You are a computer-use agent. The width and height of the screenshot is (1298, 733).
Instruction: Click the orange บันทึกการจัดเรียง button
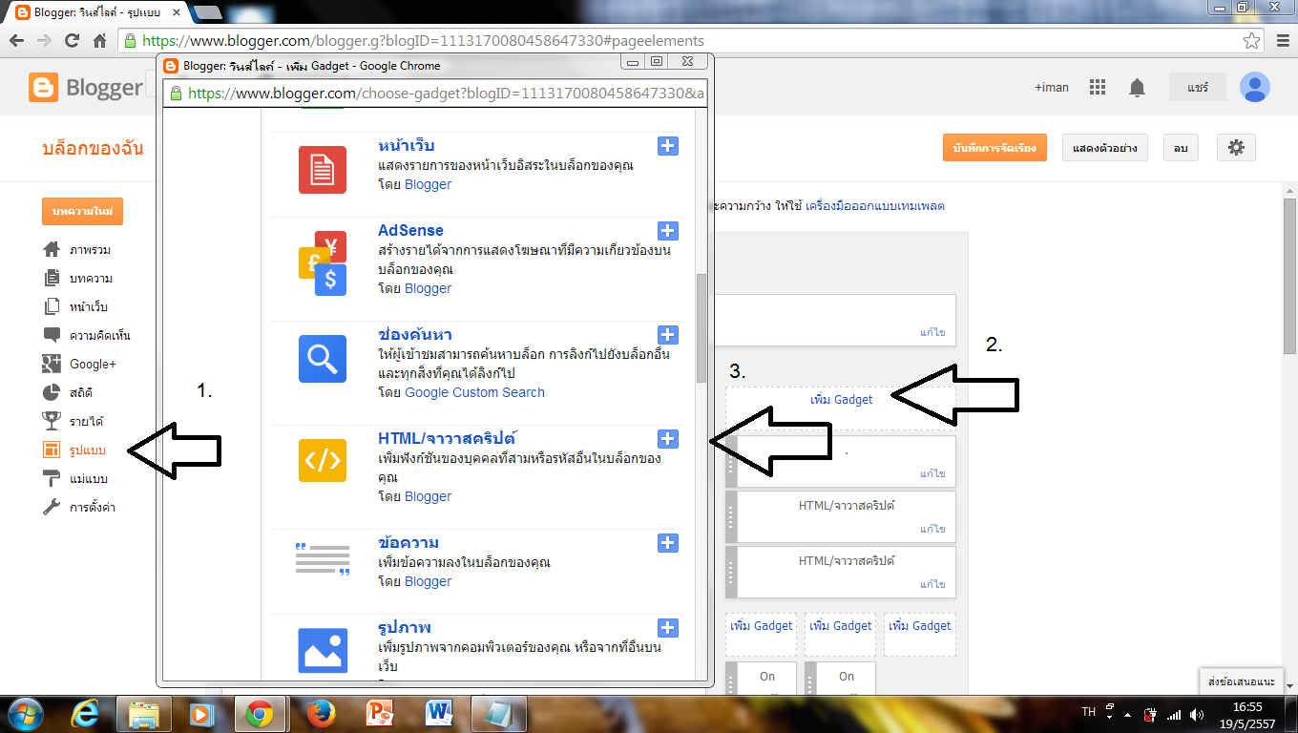994,147
